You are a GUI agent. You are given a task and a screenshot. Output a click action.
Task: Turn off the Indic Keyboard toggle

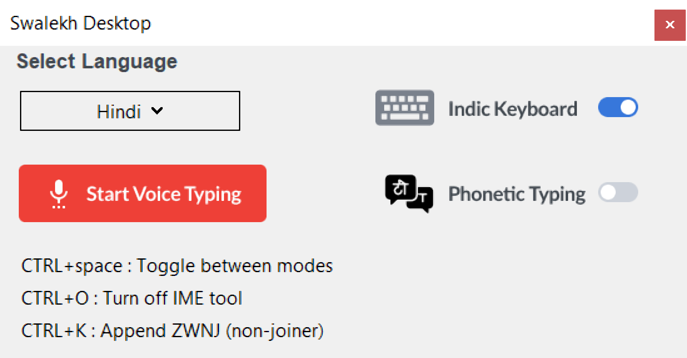618,108
